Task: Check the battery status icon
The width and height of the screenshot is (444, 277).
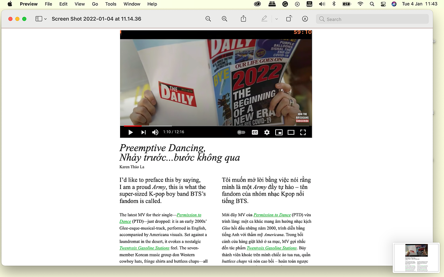Action: tap(347, 4)
